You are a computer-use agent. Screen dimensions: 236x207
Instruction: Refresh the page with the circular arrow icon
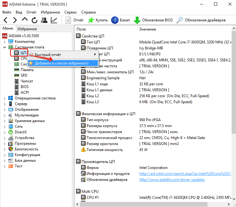(x=35, y=20)
